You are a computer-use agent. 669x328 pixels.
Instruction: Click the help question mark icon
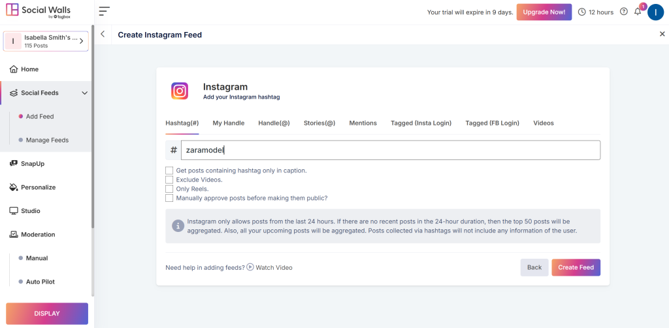623,12
